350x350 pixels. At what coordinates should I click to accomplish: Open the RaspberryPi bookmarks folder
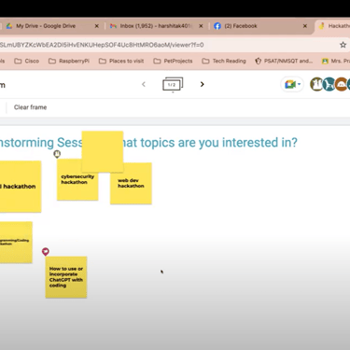69,61
